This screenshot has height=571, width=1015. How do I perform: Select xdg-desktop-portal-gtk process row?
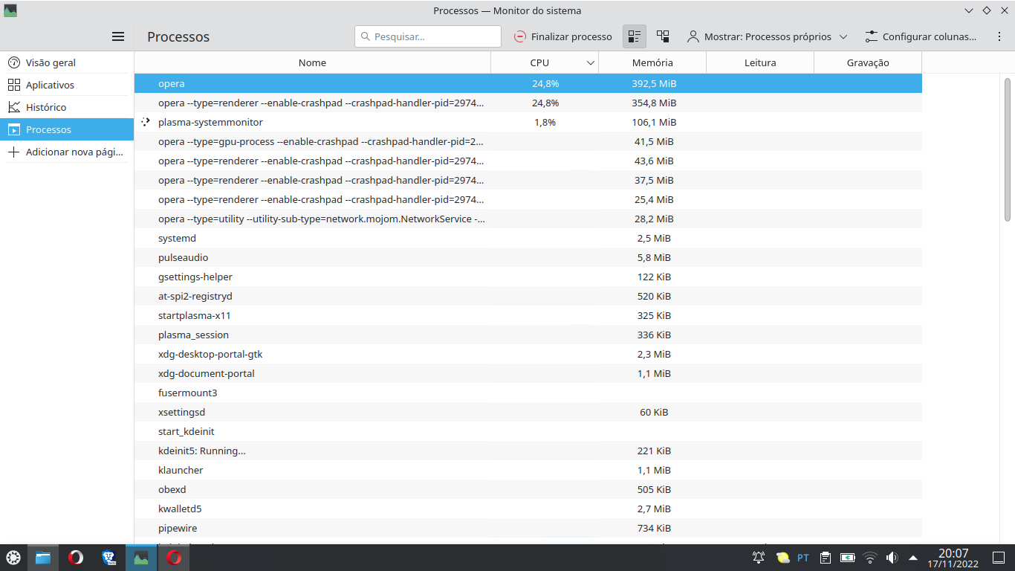pos(528,354)
